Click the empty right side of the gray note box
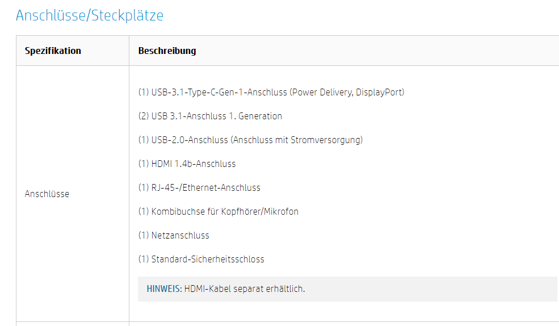The image size is (559, 326). pyautogui.click(x=454, y=289)
